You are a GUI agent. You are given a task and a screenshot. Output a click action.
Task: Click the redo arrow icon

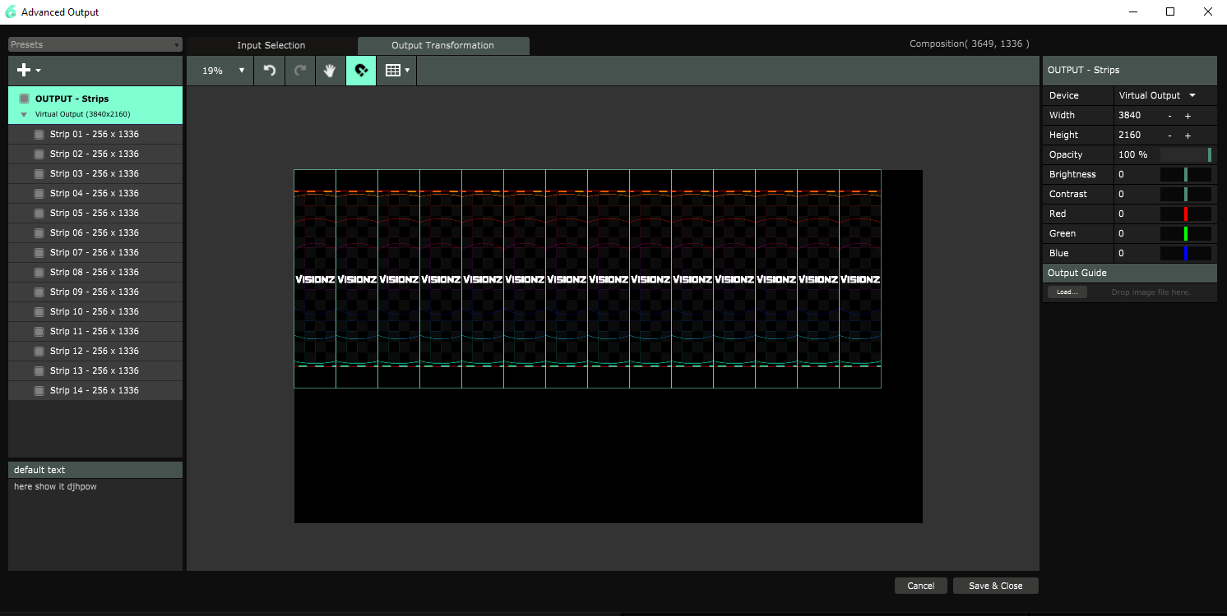[x=300, y=71]
